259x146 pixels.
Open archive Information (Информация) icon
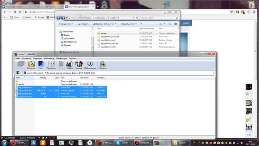[x=90, y=65]
